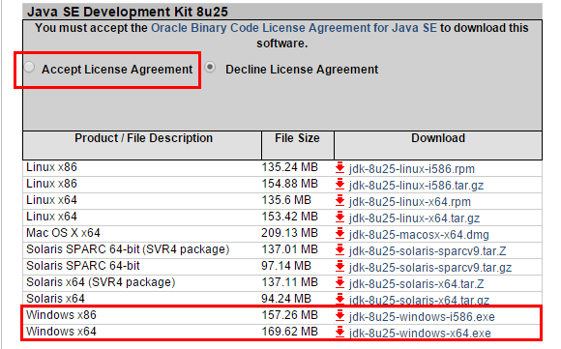Image resolution: width=561 pixels, height=349 pixels.
Task: Click download arrow icon for windows-x64.exe
Action: 340,332
